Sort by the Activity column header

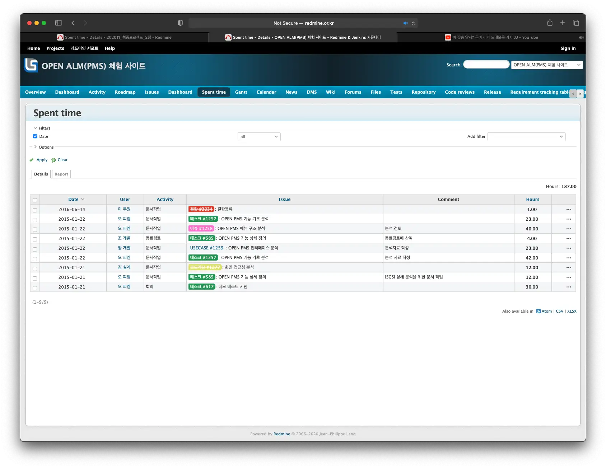(165, 200)
